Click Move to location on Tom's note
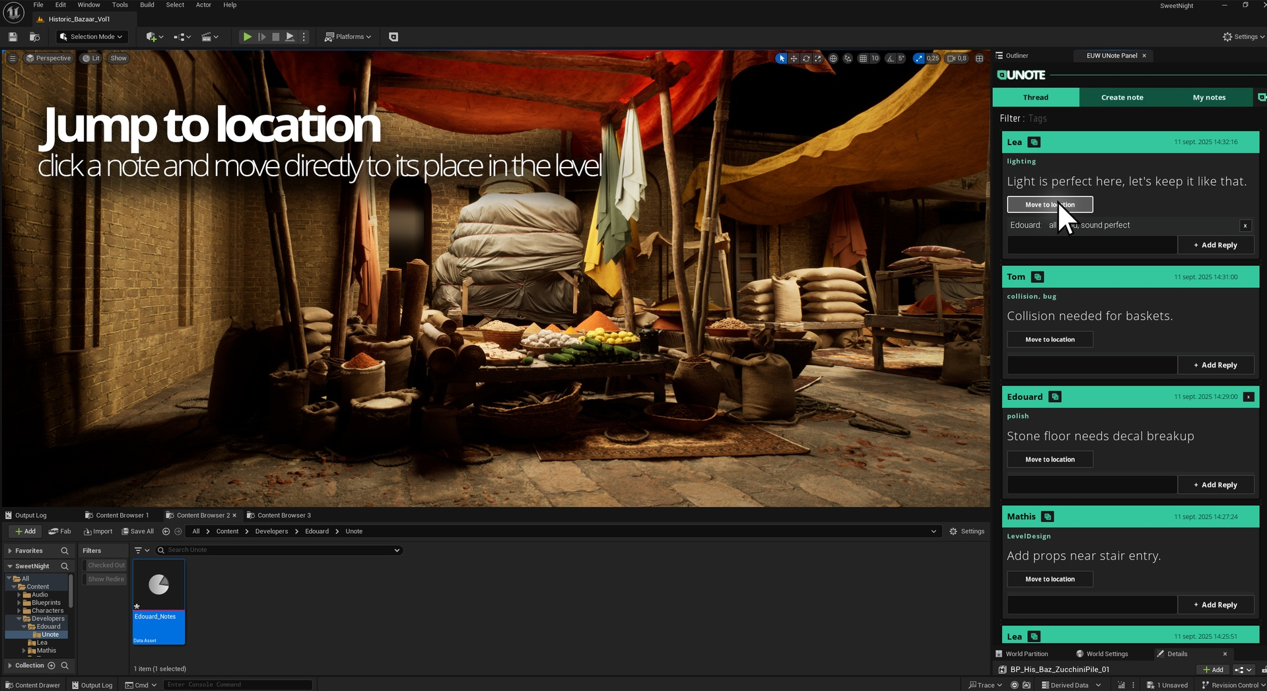Screen dimensions: 1267x691 coord(1049,340)
